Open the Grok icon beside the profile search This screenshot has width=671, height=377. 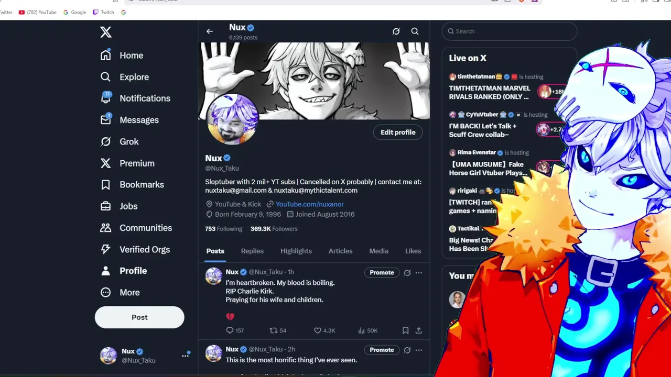click(396, 31)
